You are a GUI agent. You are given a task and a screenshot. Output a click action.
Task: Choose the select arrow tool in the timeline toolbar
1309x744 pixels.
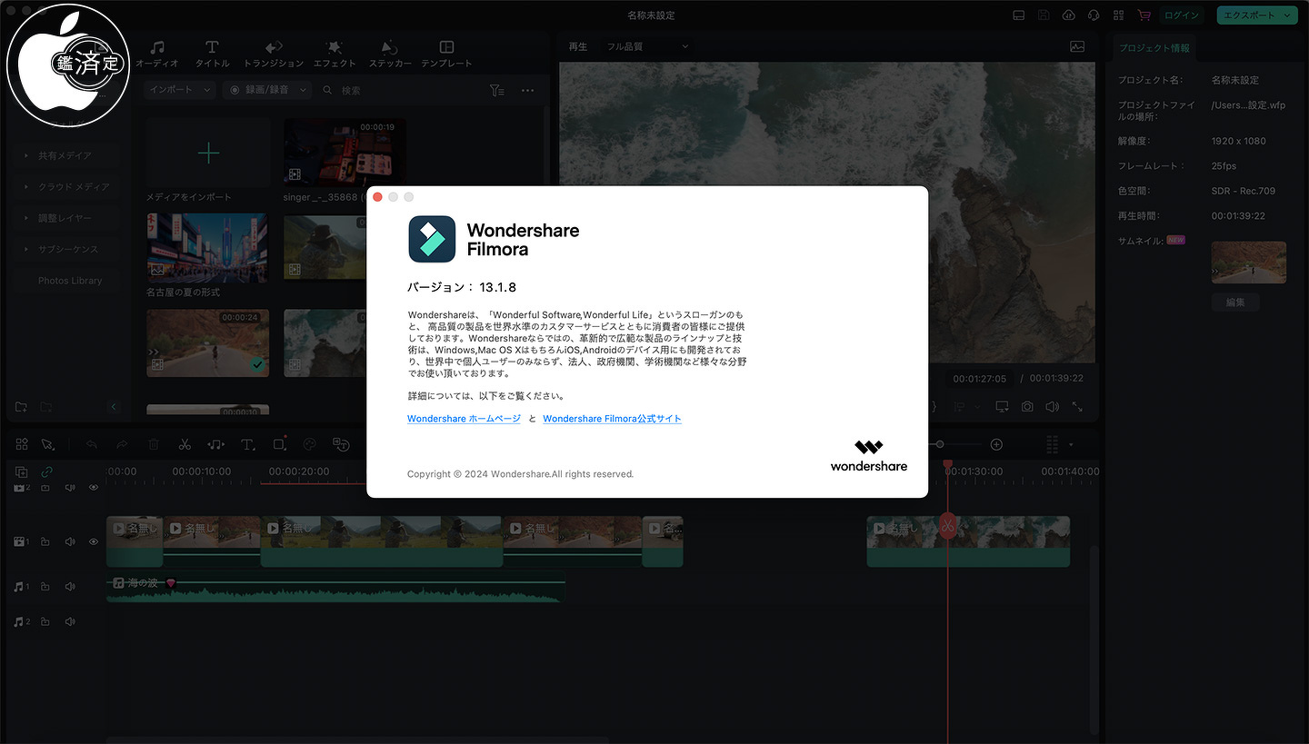pyautogui.click(x=47, y=444)
